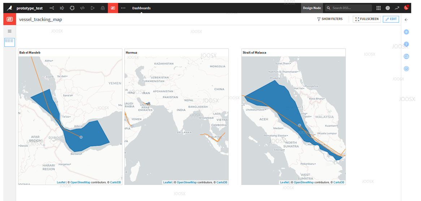Click the blue plus action icon

point(406,32)
